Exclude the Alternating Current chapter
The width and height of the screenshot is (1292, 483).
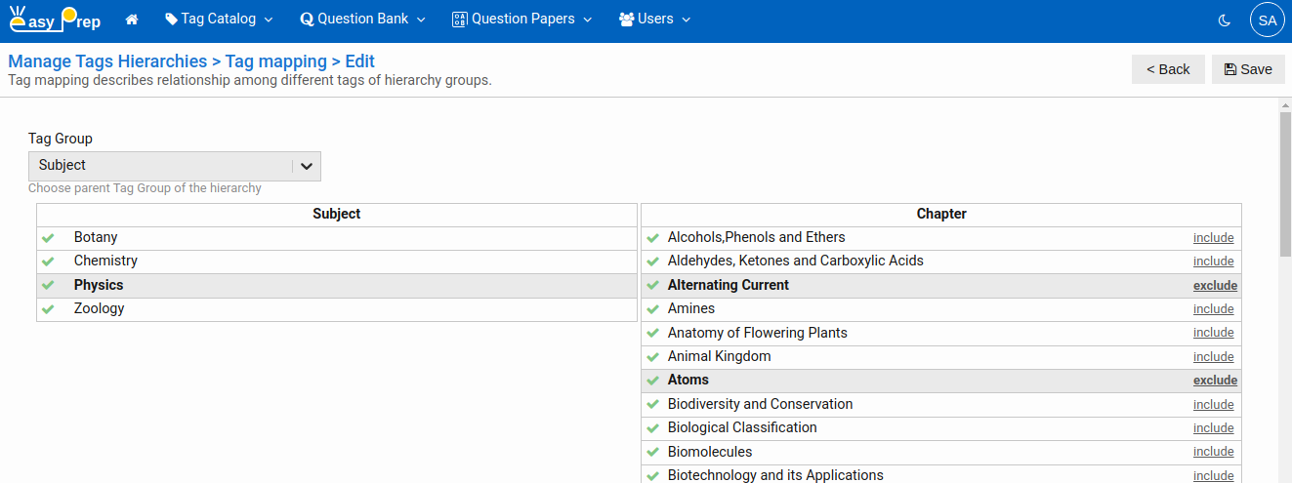tap(1214, 286)
